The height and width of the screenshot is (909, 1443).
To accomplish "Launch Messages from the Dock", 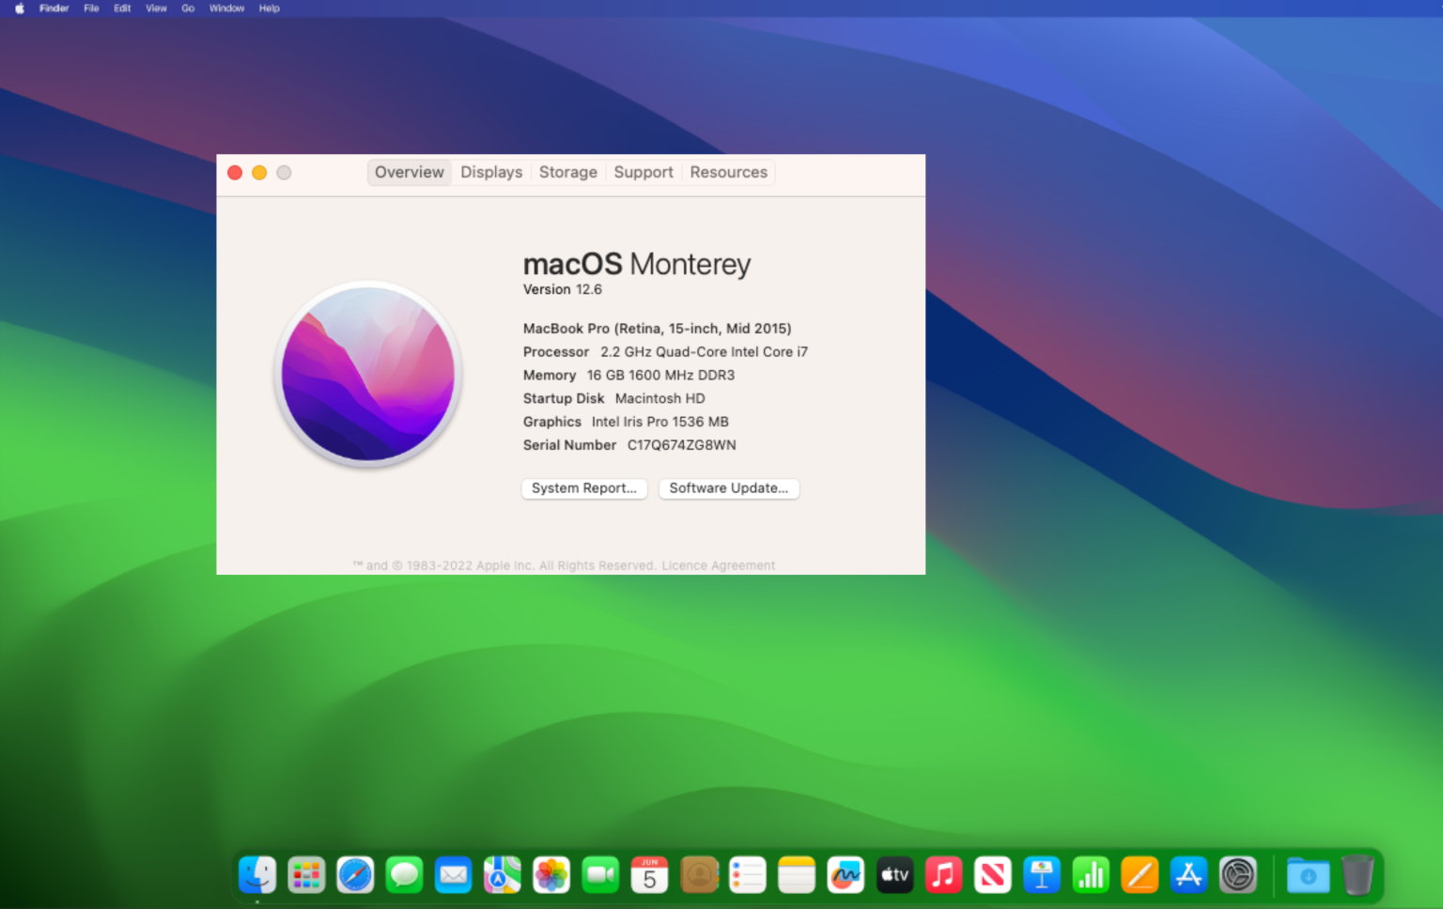I will [404, 874].
